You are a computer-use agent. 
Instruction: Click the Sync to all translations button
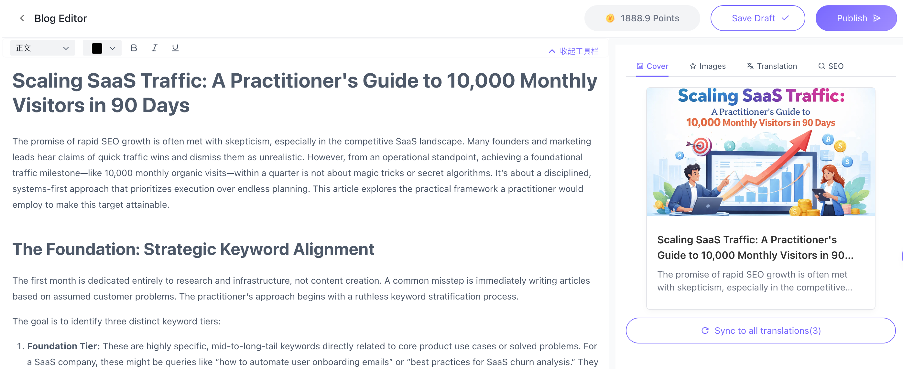pyautogui.click(x=760, y=331)
